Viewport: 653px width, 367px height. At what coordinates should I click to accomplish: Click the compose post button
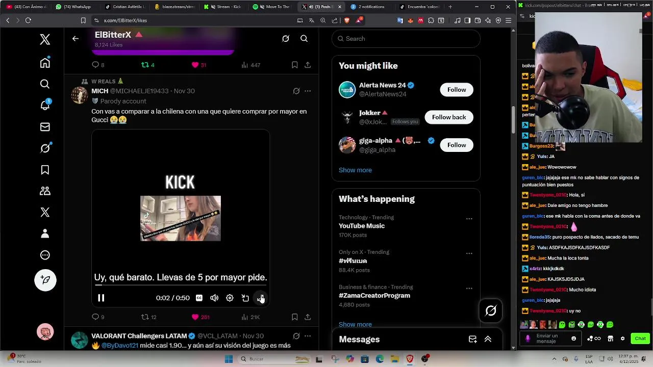(x=45, y=280)
